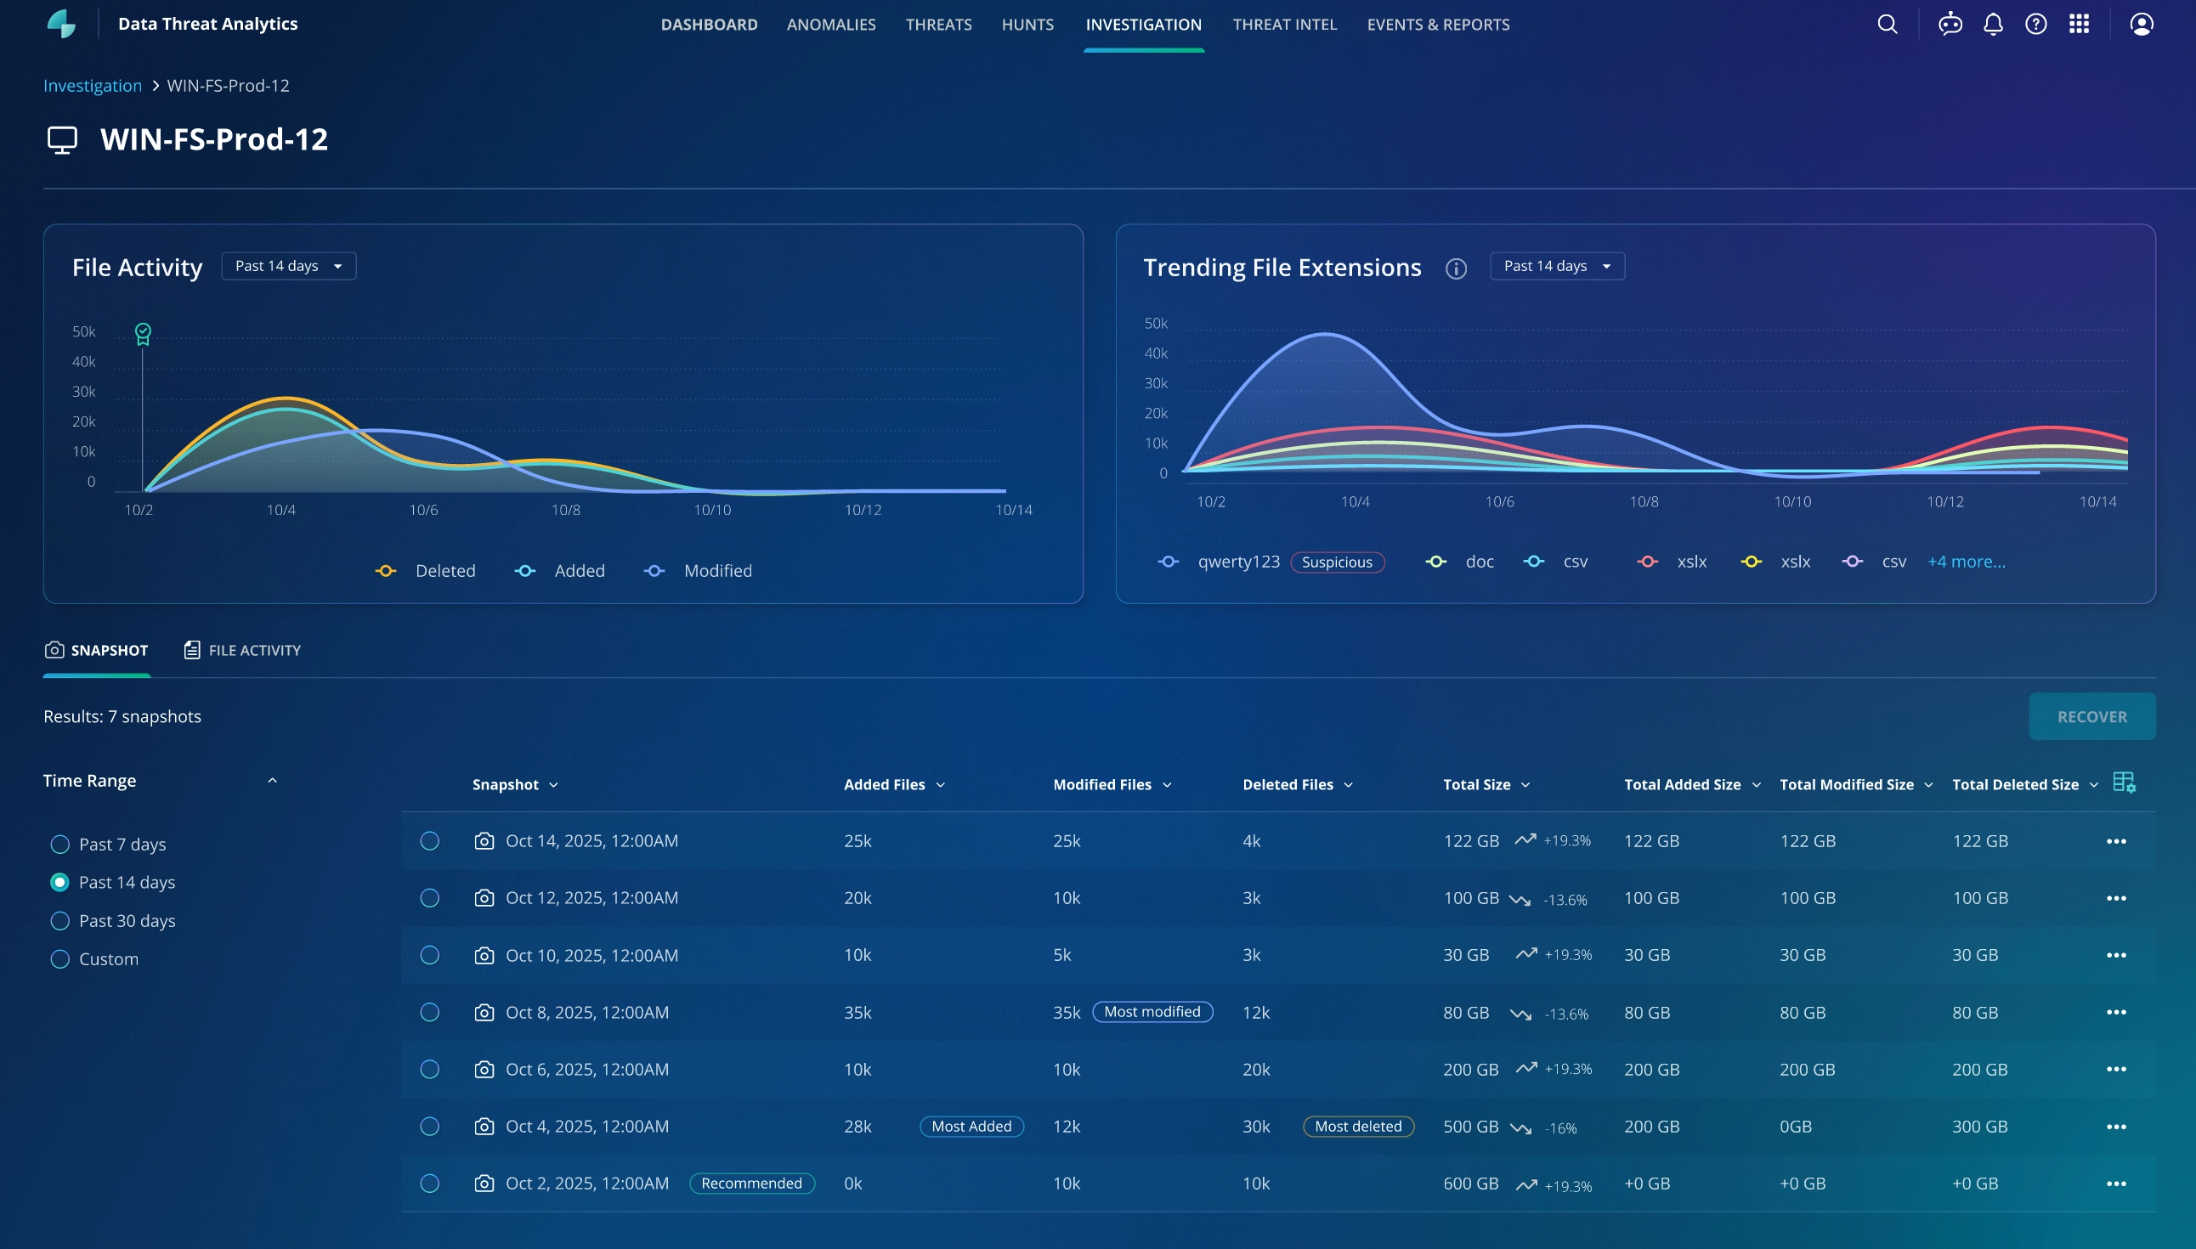Open the search icon in top bar
This screenshot has height=1249, width=2196.
(1888, 24)
